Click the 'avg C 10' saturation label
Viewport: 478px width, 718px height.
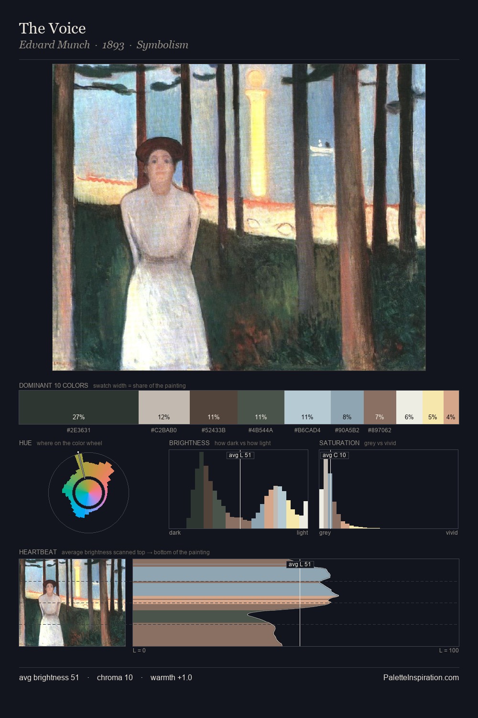click(x=334, y=455)
